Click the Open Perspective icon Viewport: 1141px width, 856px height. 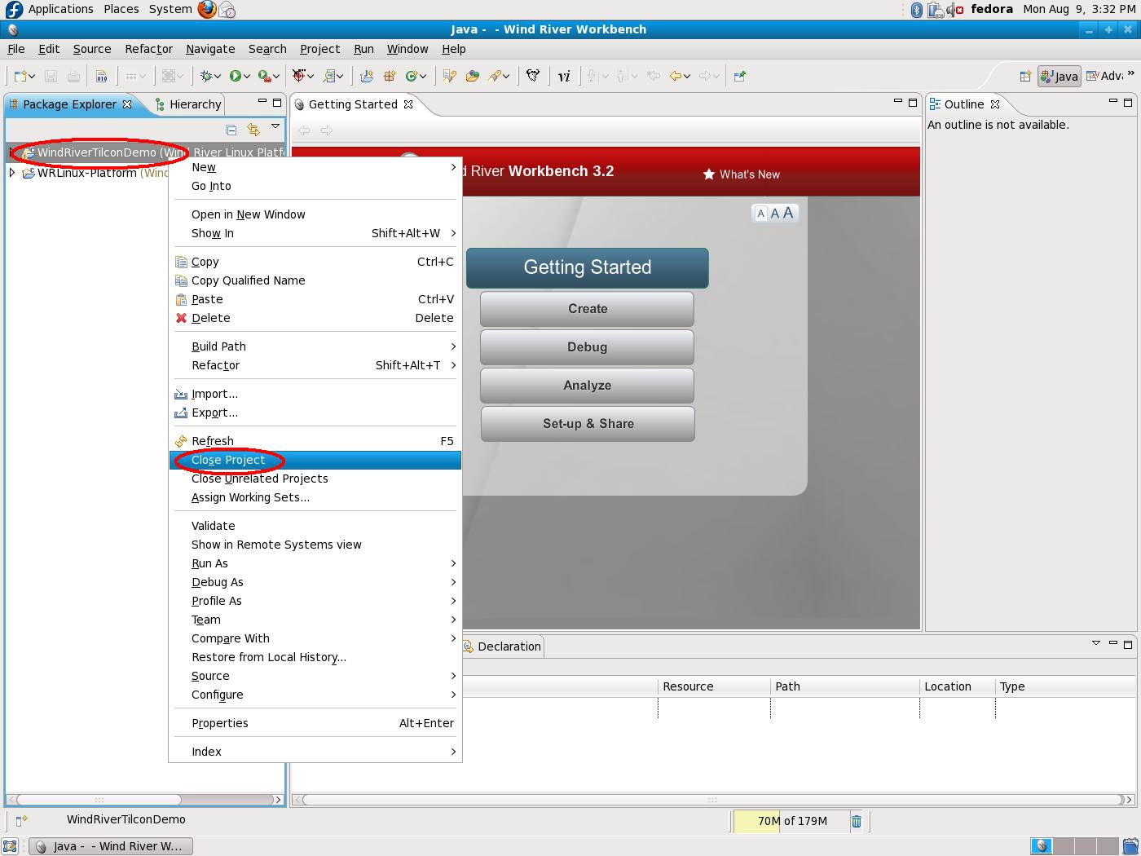click(x=1025, y=77)
